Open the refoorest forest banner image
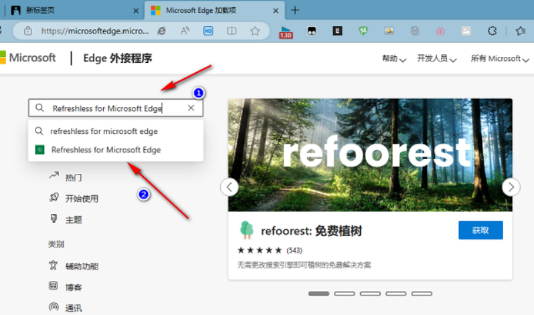 click(x=370, y=155)
